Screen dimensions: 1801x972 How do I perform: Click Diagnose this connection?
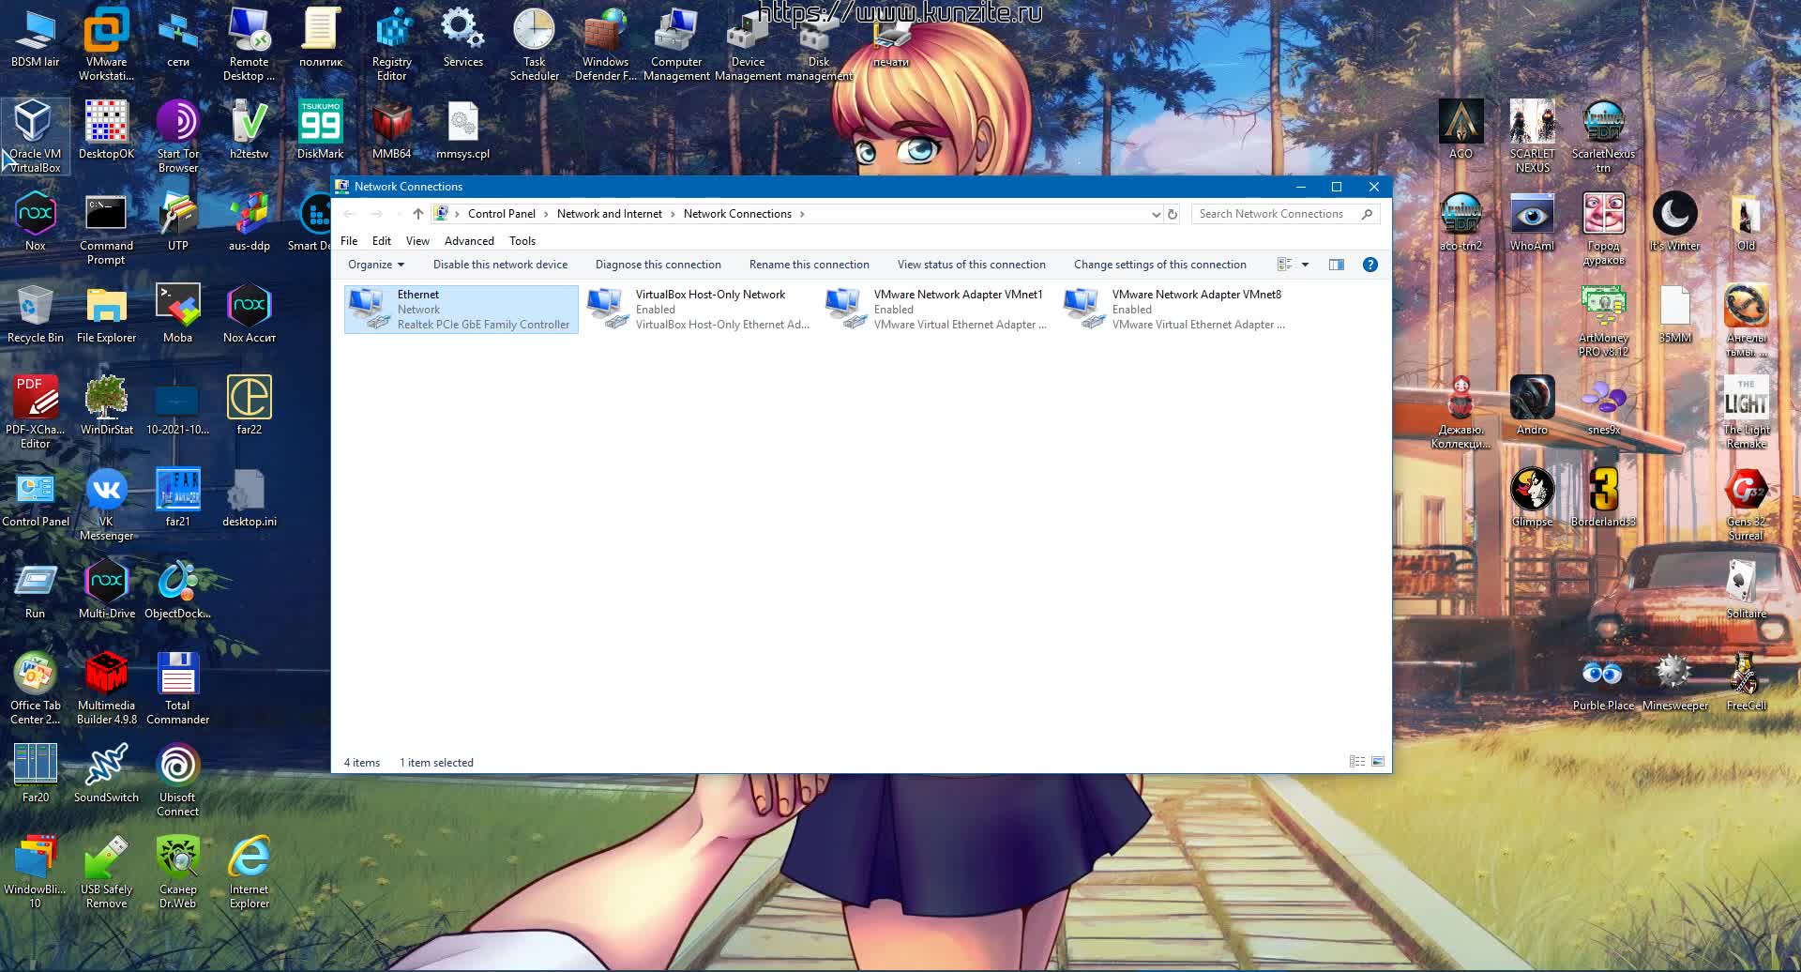point(658,265)
